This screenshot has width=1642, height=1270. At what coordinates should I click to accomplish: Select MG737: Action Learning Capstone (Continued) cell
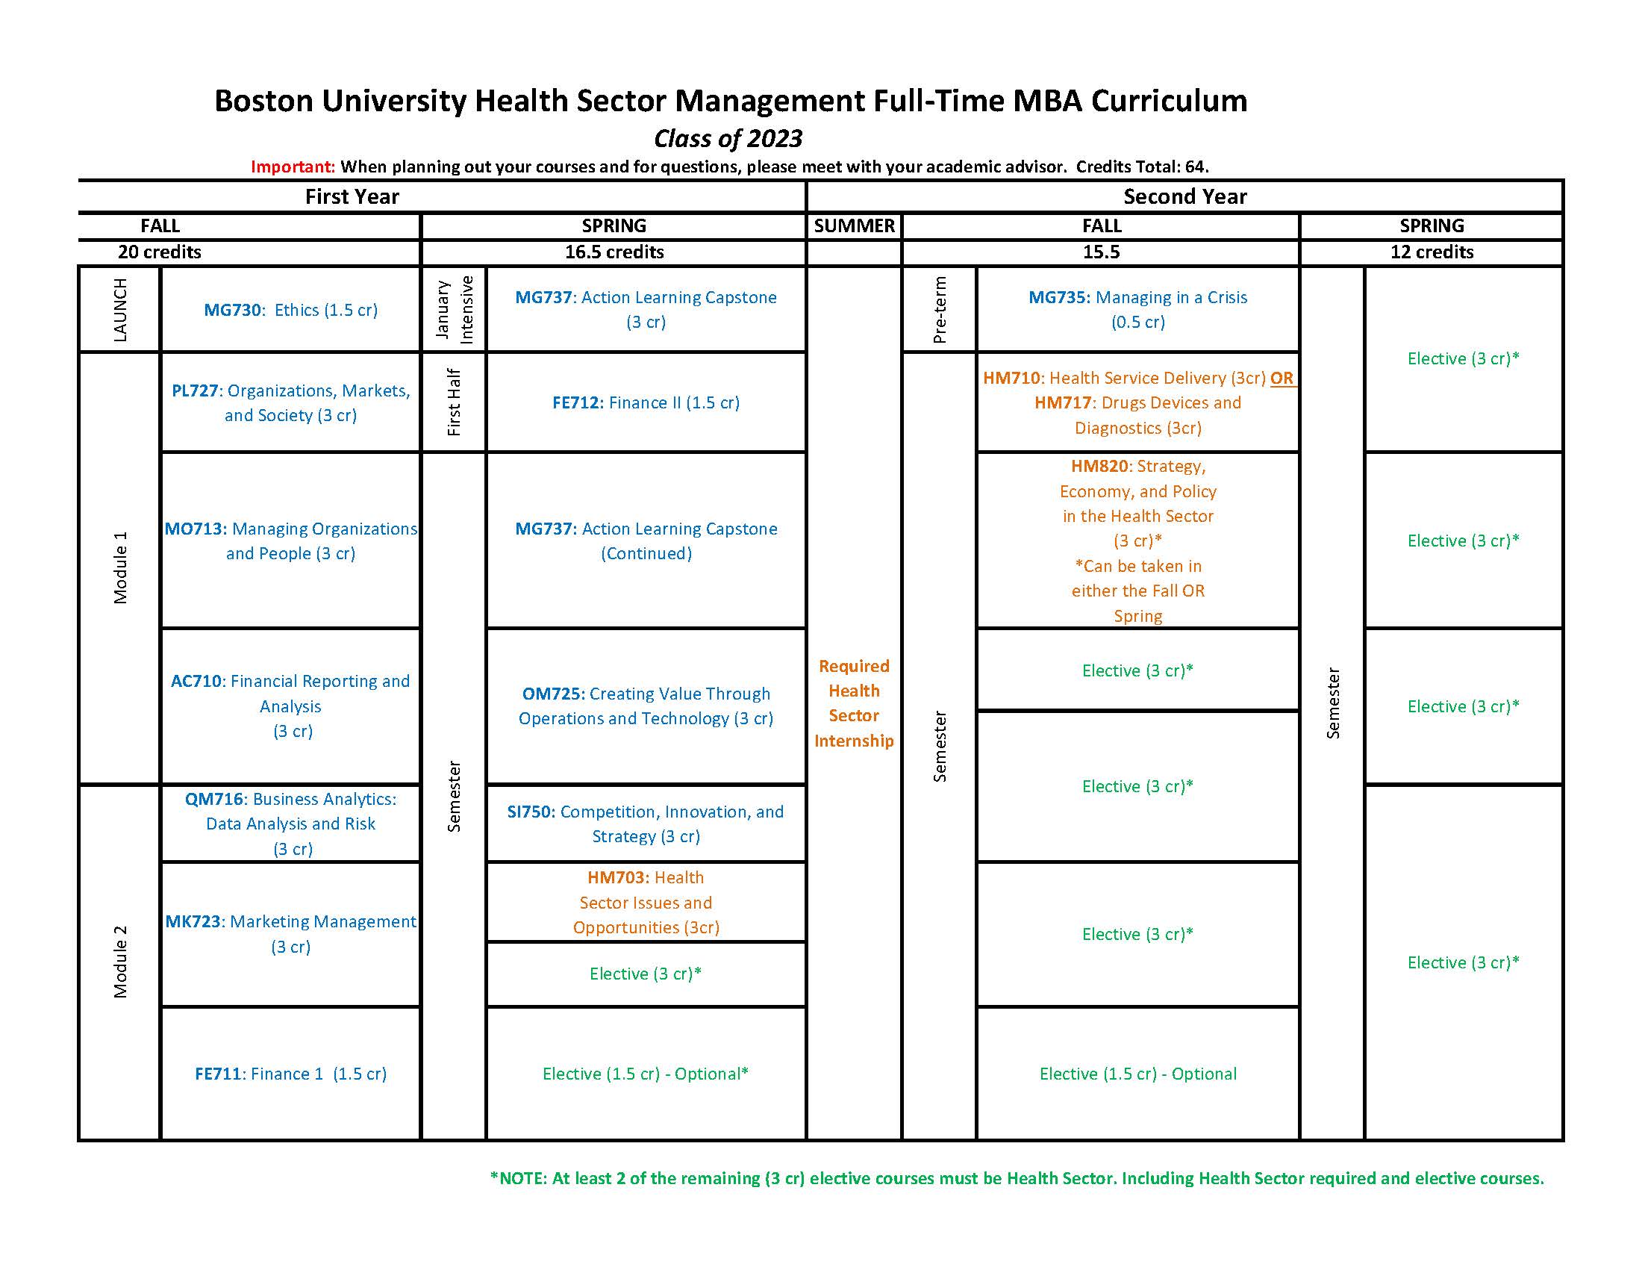coord(646,541)
